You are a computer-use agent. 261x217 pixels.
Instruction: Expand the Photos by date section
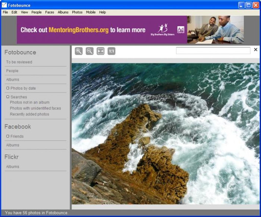pos(8,88)
